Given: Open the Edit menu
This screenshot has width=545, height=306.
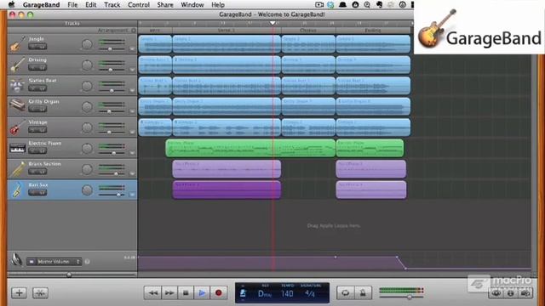Looking at the screenshot, I should (x=91, y=5).
